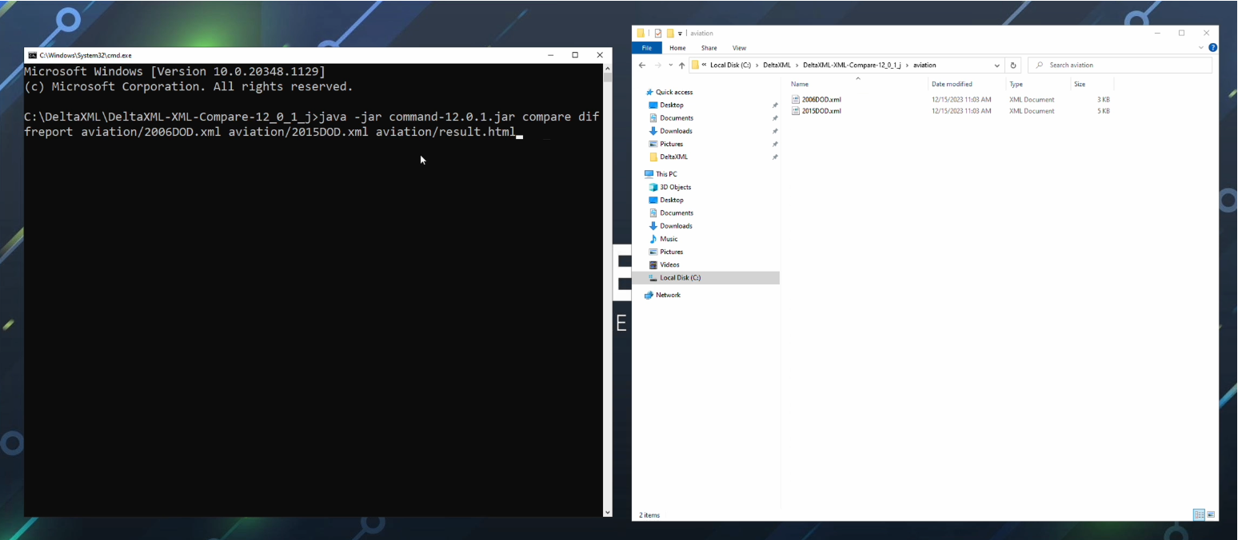Click the pin icon beside Quick access Documents
Screen dimensions: 1238x540
774,118
